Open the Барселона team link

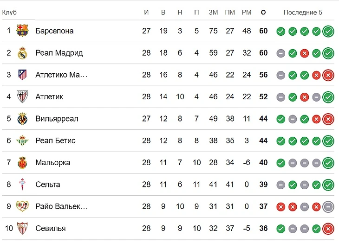(x=54, y=31)
